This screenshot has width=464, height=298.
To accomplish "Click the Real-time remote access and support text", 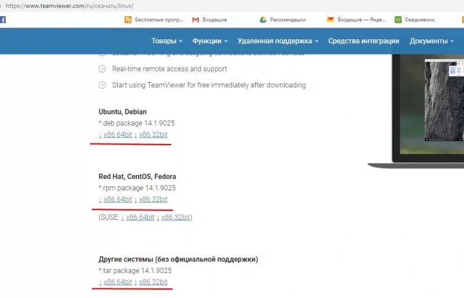I will [169, 69].
